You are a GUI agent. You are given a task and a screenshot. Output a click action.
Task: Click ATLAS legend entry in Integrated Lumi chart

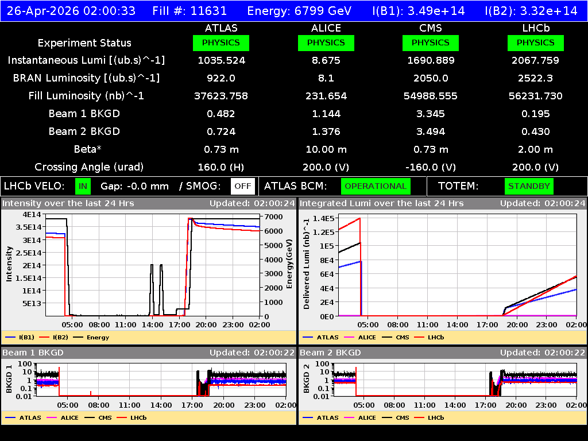(x=320, y=338)
